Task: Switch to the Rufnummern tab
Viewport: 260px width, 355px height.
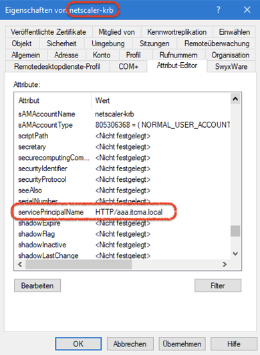Action: click(178, 55)
